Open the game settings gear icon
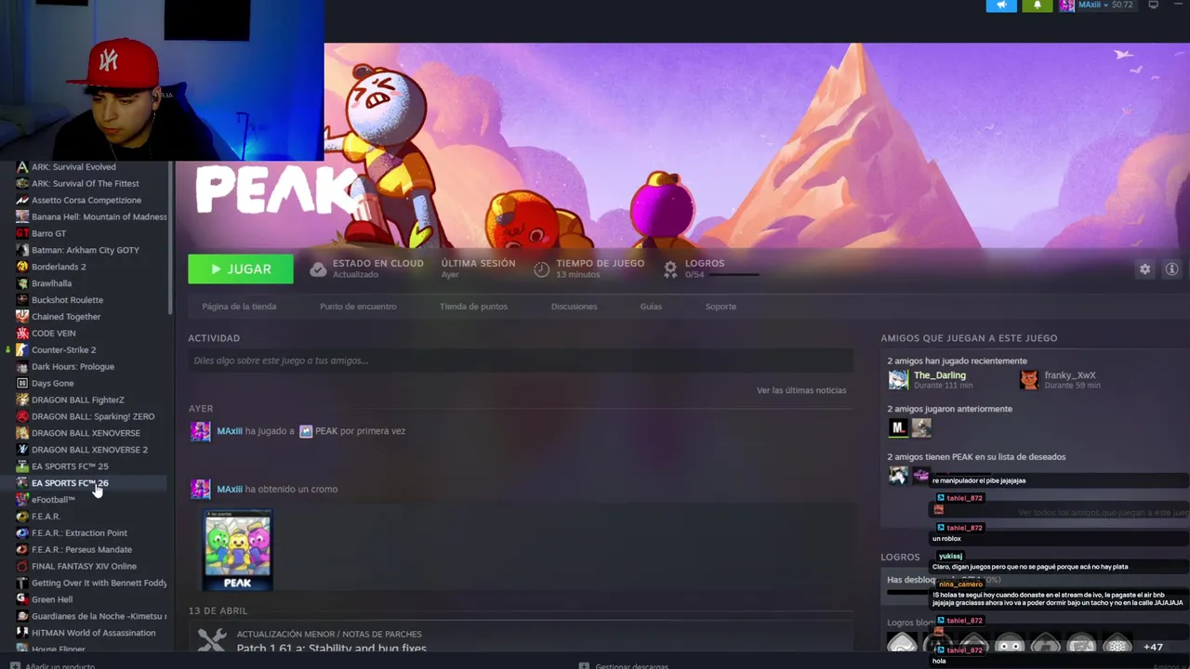1190x669 pixels. pos(1144,269)
